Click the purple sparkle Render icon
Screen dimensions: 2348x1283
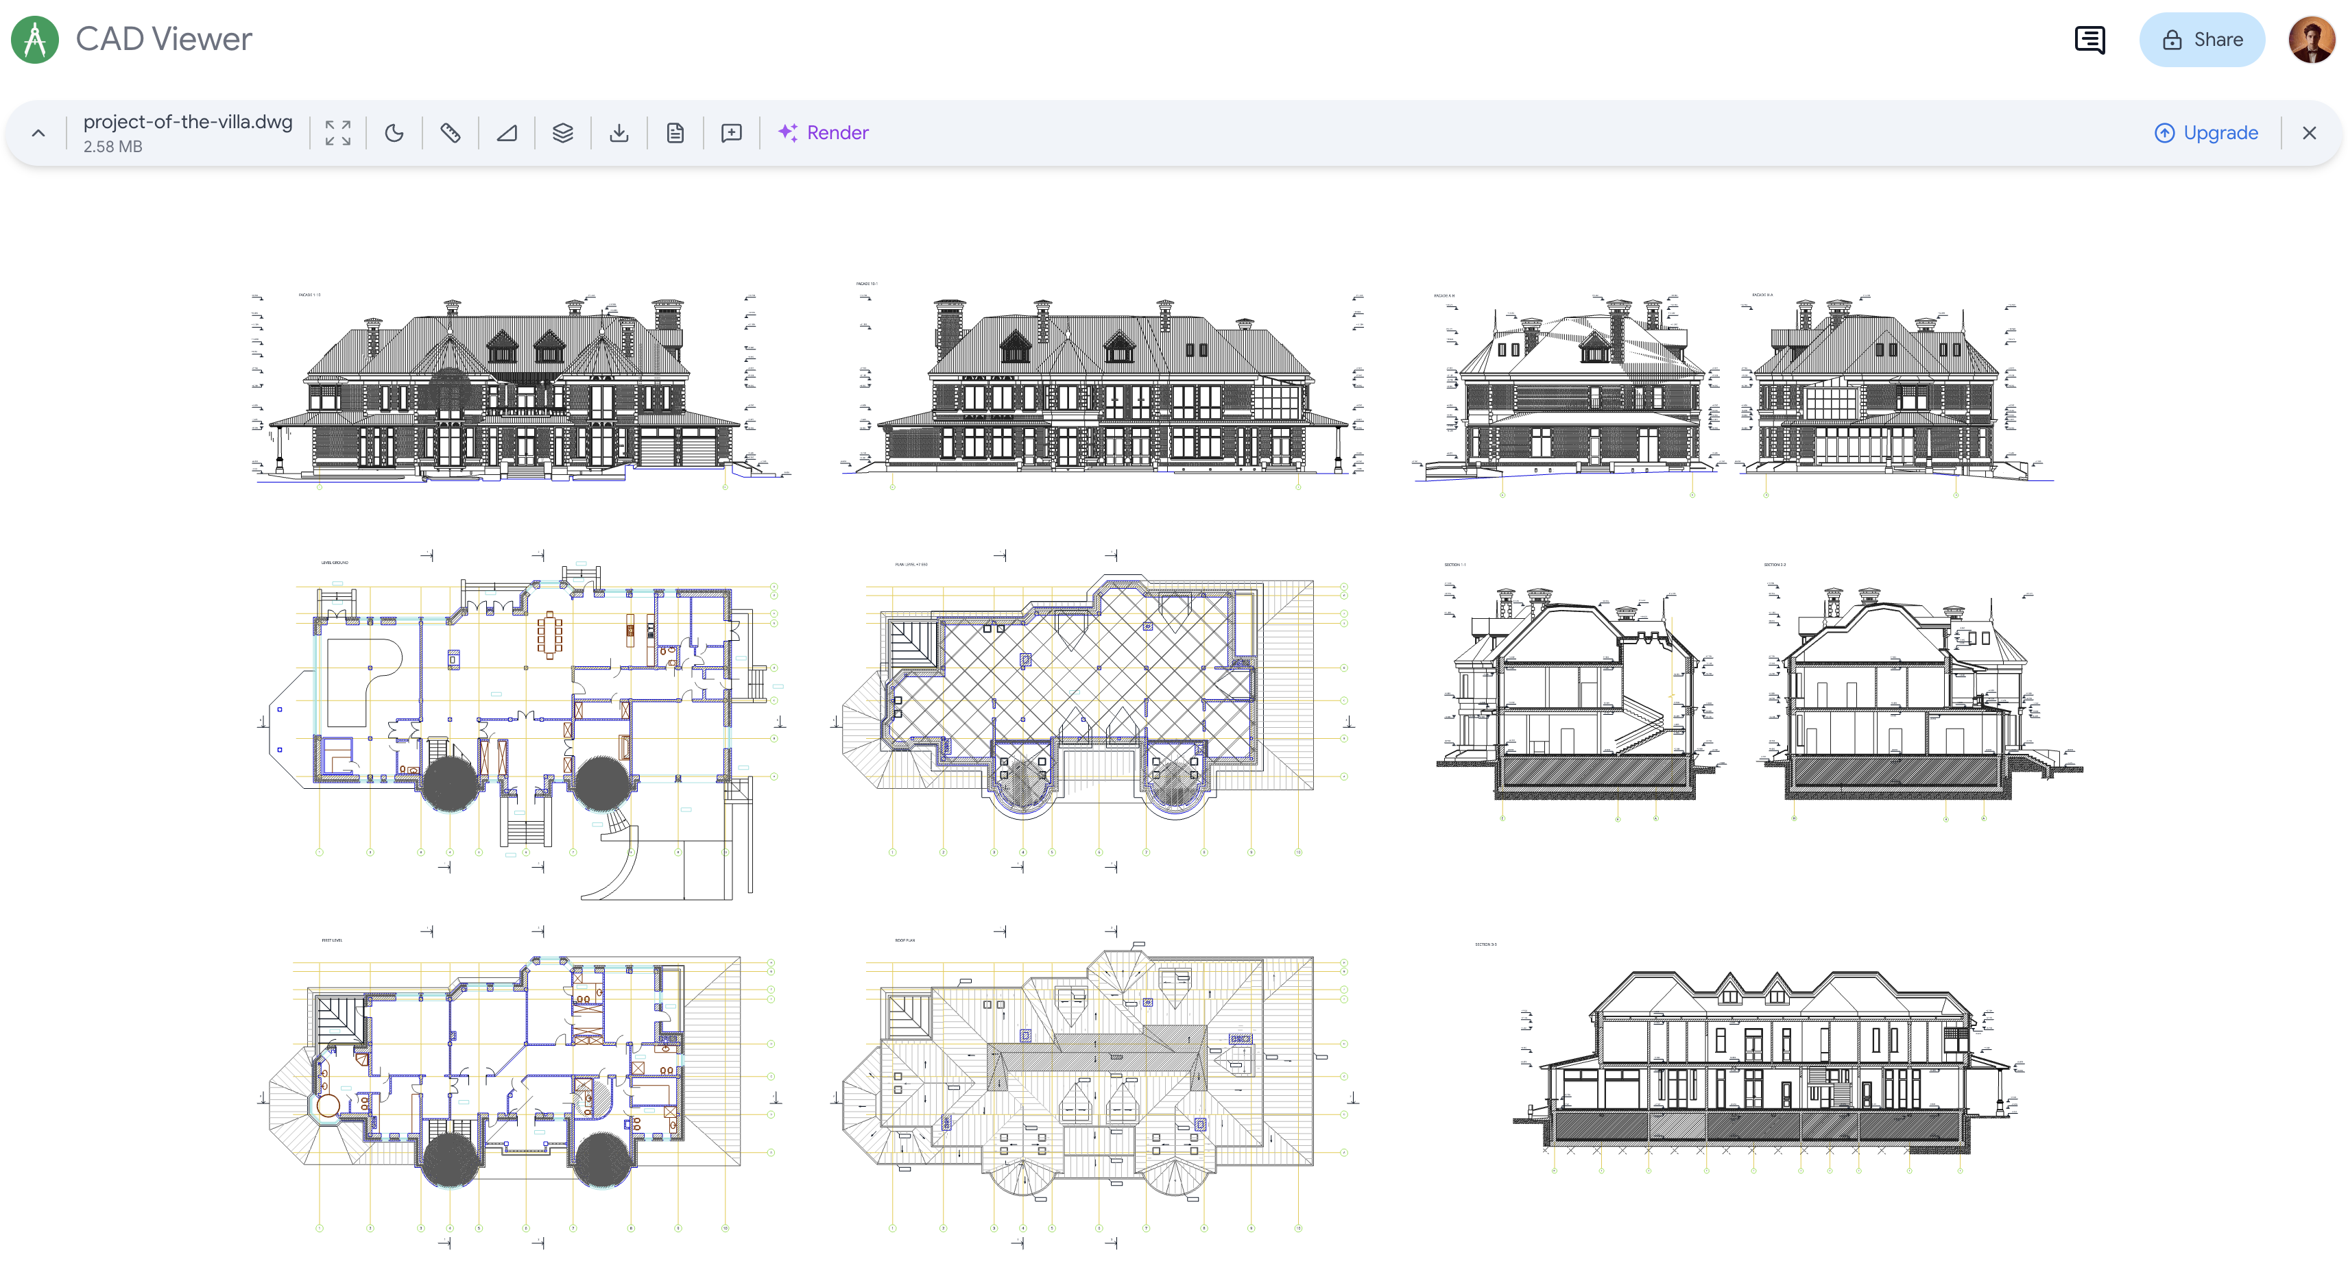coord(789,132)
